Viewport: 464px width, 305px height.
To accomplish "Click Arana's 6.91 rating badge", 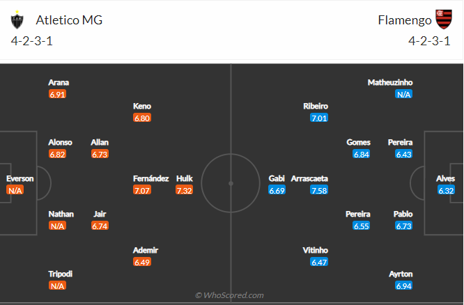I will (x=58, y=94).
